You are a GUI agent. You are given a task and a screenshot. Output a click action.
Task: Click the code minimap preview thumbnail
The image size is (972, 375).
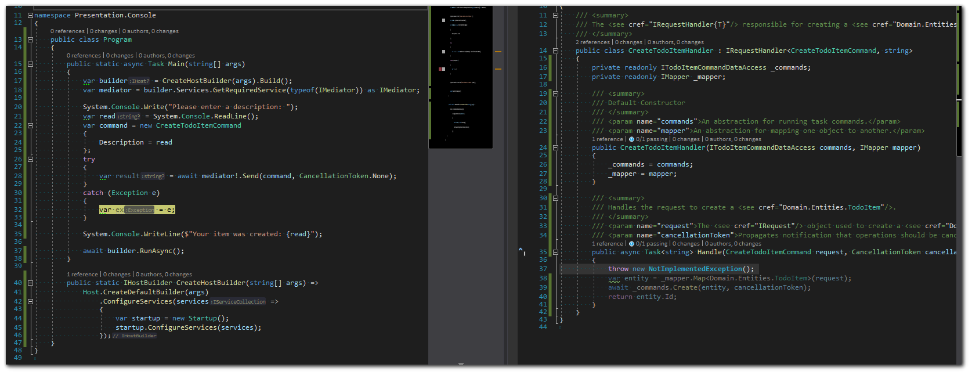pos(461,77)
